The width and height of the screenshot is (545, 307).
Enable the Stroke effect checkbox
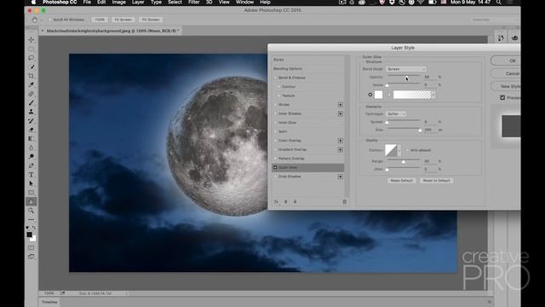(275, 104)
